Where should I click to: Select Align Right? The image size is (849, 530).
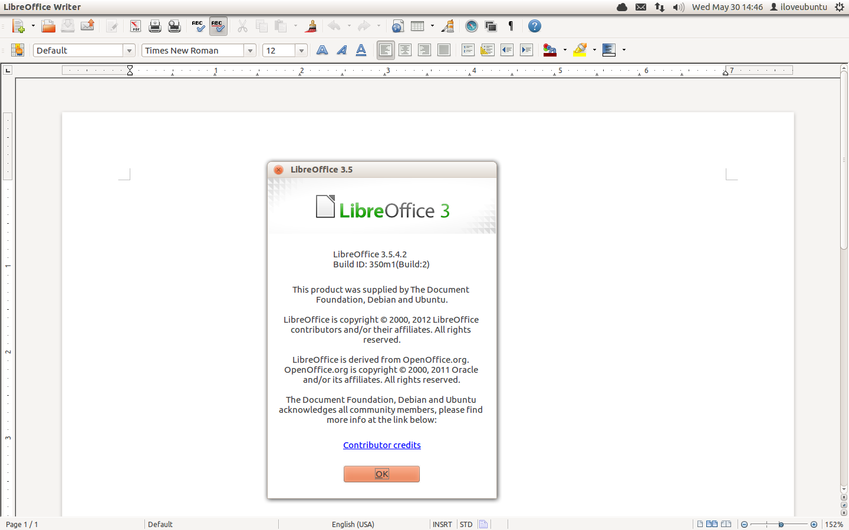click(424, 50)
